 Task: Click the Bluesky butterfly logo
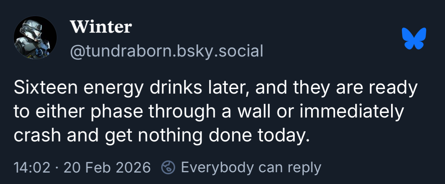click(x=414, y=38)
